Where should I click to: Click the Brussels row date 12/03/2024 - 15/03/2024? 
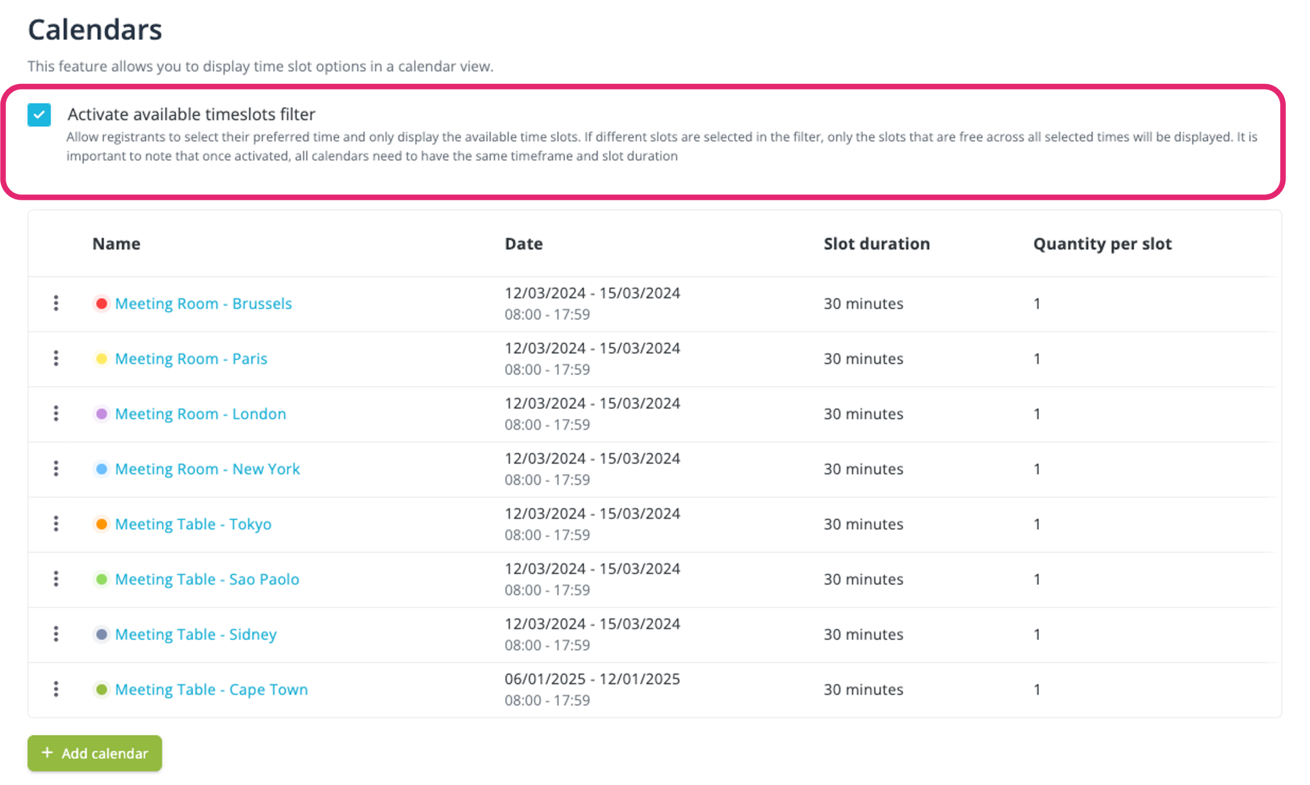593,293
